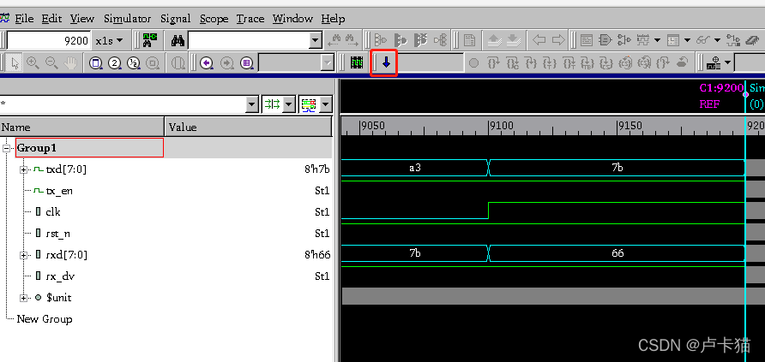
Task: Collapse the Group1 tree node
Action: (8, 148)
